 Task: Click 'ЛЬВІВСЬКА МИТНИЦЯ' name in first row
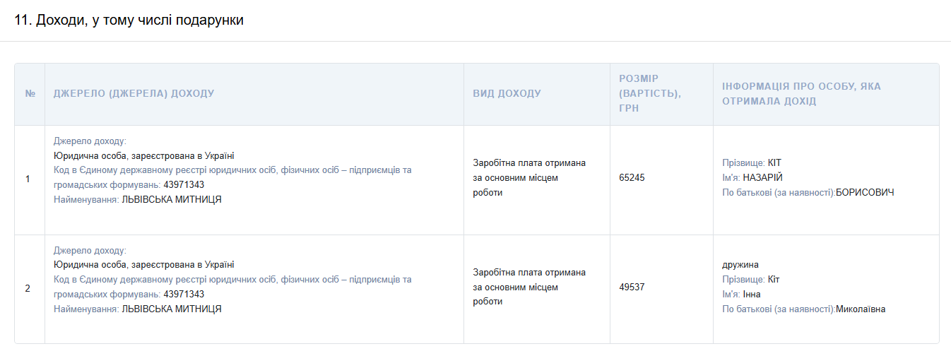[x=172, y=200]
